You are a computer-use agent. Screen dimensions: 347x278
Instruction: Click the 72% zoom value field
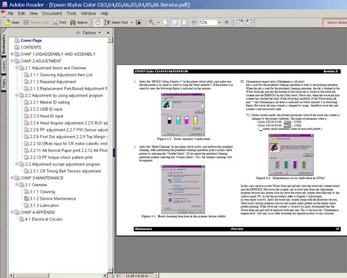208,23
